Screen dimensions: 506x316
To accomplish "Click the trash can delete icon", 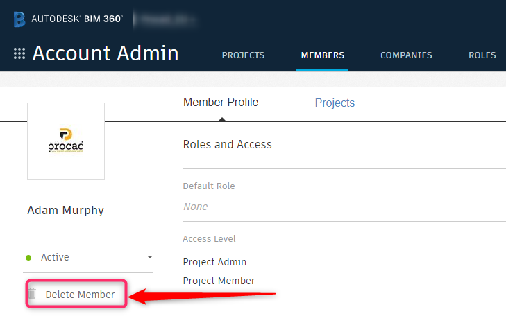I will click(32, 293).
